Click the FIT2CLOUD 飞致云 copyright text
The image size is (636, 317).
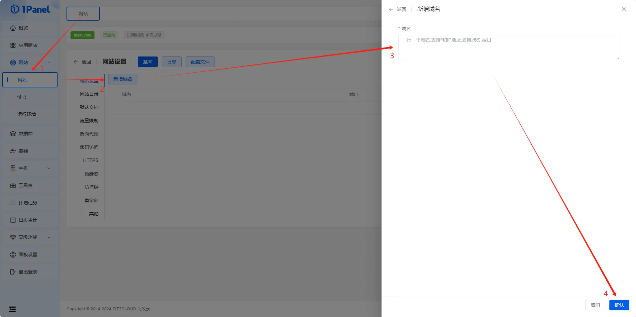click(131, 309)
